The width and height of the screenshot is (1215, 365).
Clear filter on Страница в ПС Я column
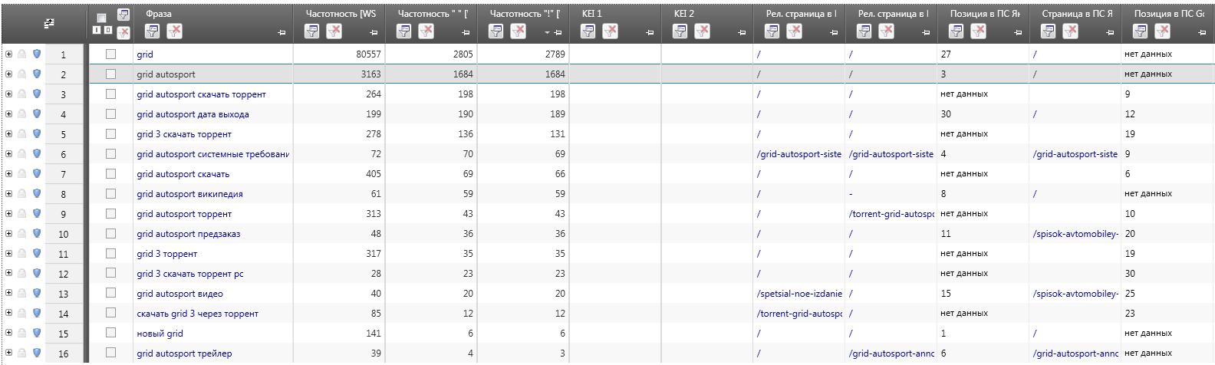[1071, 31]
